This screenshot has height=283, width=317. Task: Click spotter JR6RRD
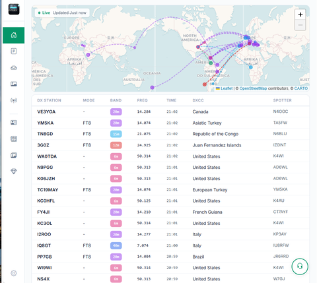pyautogui.click(x=281, y=256)
